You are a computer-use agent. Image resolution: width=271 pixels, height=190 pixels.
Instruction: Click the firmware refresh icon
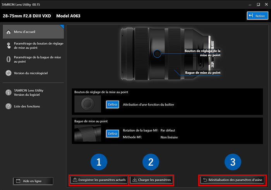point(9,73)
